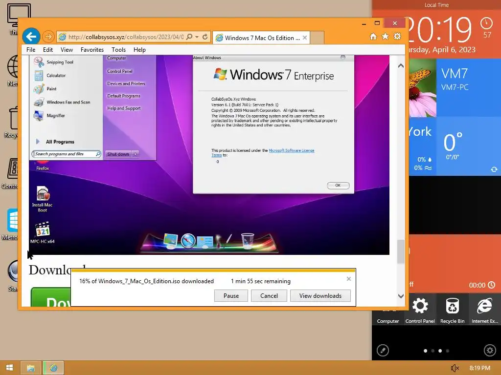This screenshot has height=375, width=501.
Task: Open Favorites star icon
Action: [386, 37]
